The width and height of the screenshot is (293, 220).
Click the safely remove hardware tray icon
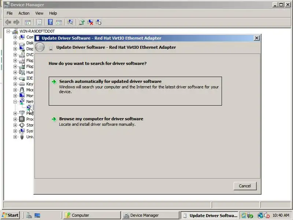click(x=250, y=215)
